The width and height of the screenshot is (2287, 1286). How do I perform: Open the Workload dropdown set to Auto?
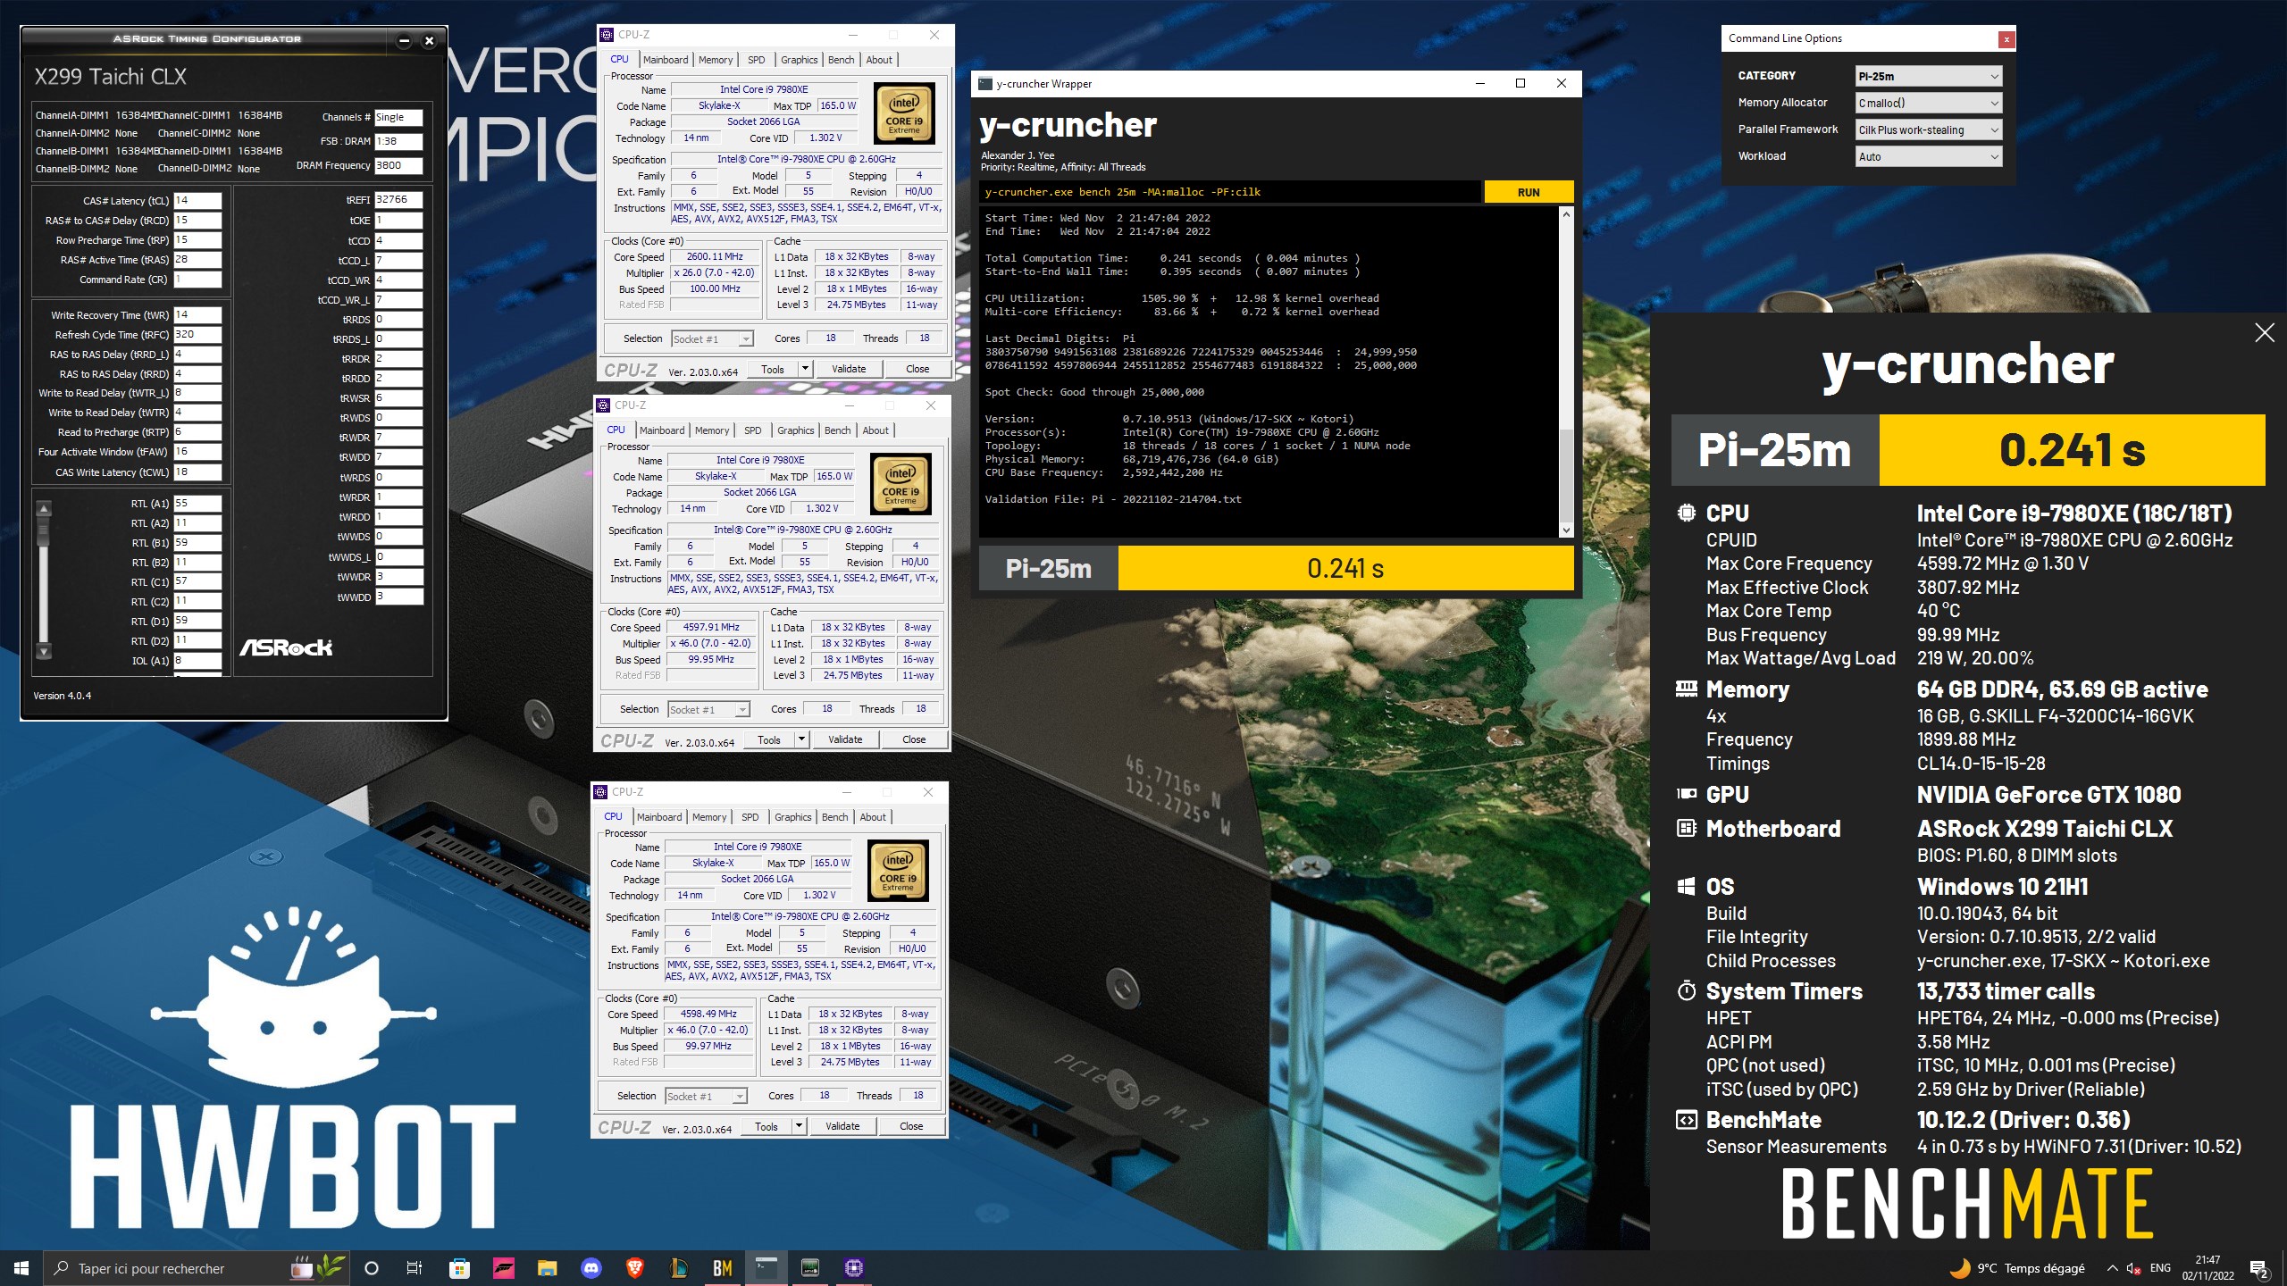(x=1928, y=156)
